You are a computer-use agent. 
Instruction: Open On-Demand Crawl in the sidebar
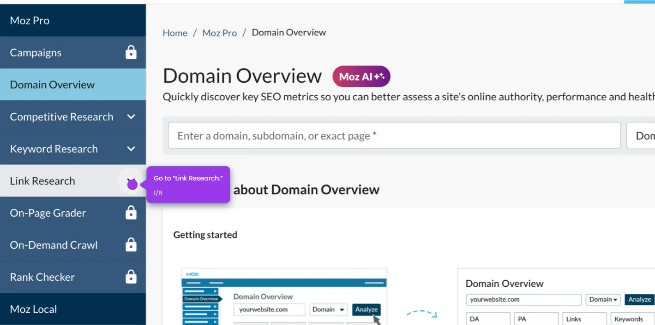click(73, 245)
